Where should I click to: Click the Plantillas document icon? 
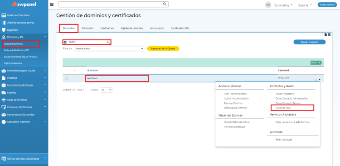click(x=4, y=78)
